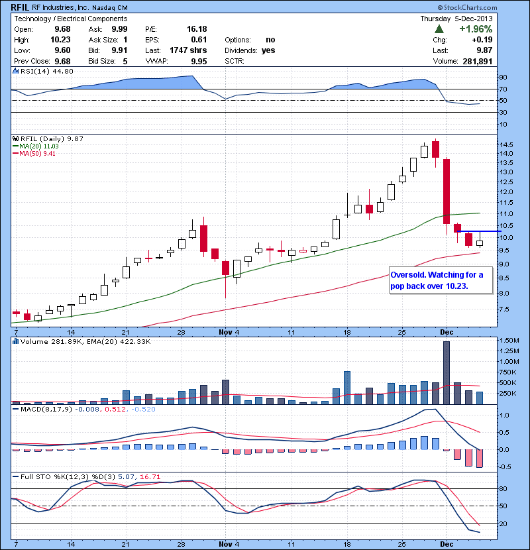This screenshot has height=550, width=530.
Task: Click the 1.50M volume axis label
Action: point(509,340)
